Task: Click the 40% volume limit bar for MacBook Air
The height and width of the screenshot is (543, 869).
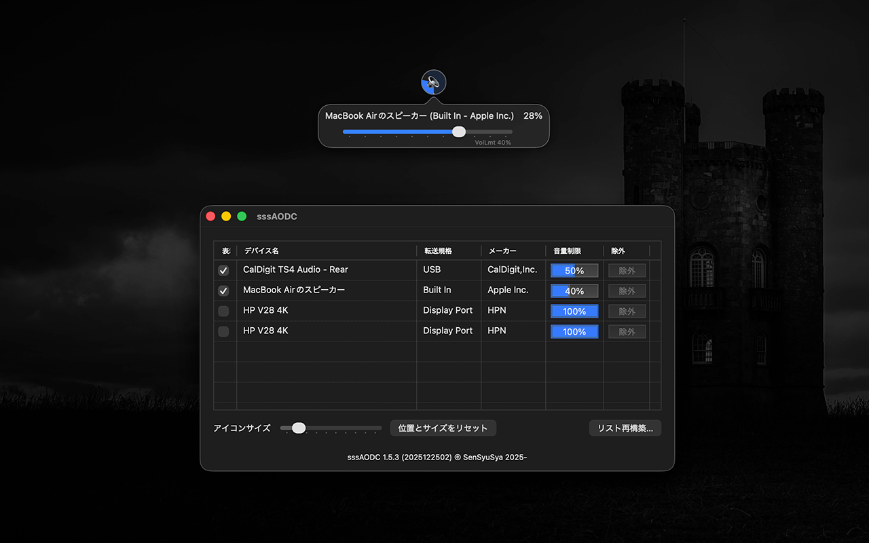Action: pos(574,291)
